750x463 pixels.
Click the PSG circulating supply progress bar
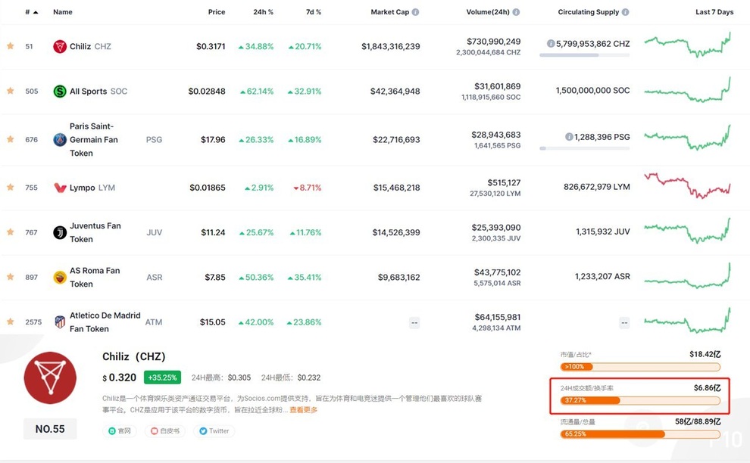585,148
